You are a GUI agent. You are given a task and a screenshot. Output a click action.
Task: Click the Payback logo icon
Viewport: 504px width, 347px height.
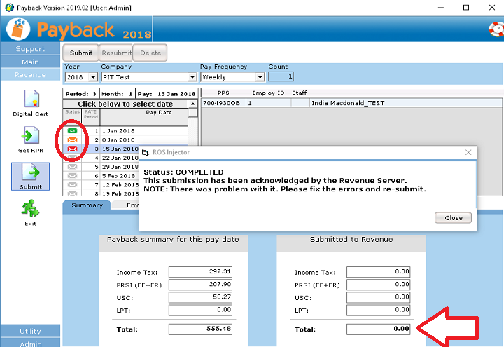18,29
